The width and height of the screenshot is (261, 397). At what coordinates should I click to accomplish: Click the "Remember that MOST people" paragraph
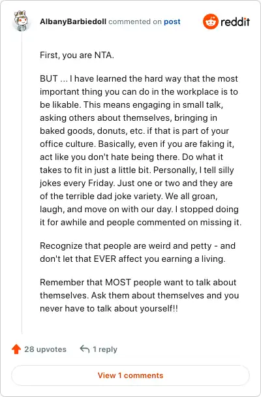point(140,295)
